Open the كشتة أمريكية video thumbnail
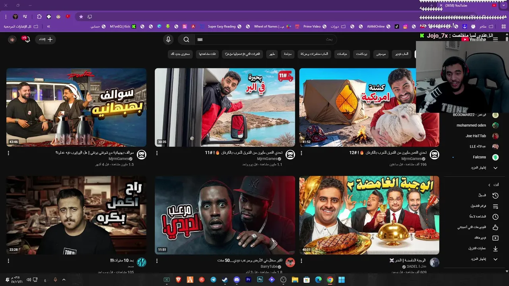Image resolution: width=509 pixels, height=286 pixels. (369, 107)
